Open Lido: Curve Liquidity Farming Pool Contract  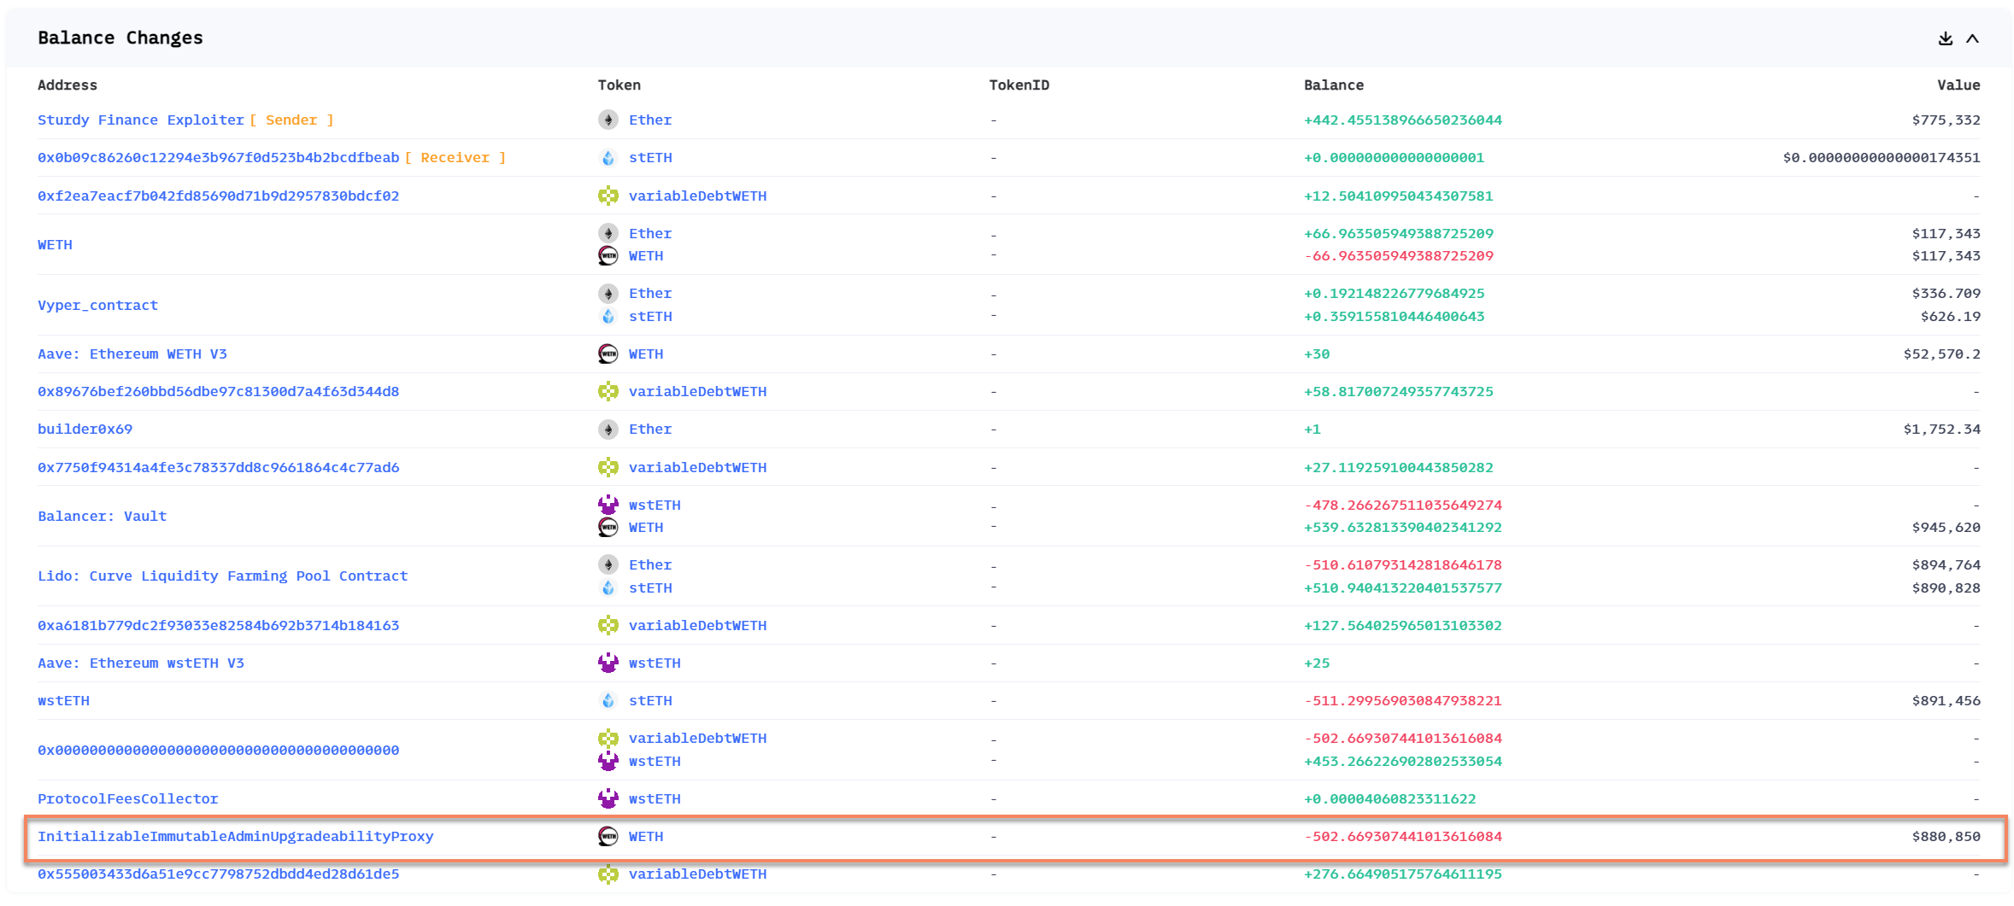coord(222,576)
